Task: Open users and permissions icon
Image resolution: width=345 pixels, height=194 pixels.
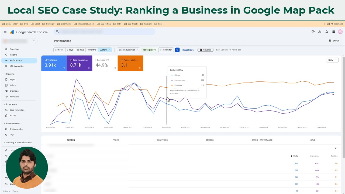Action: pos(320,32)
